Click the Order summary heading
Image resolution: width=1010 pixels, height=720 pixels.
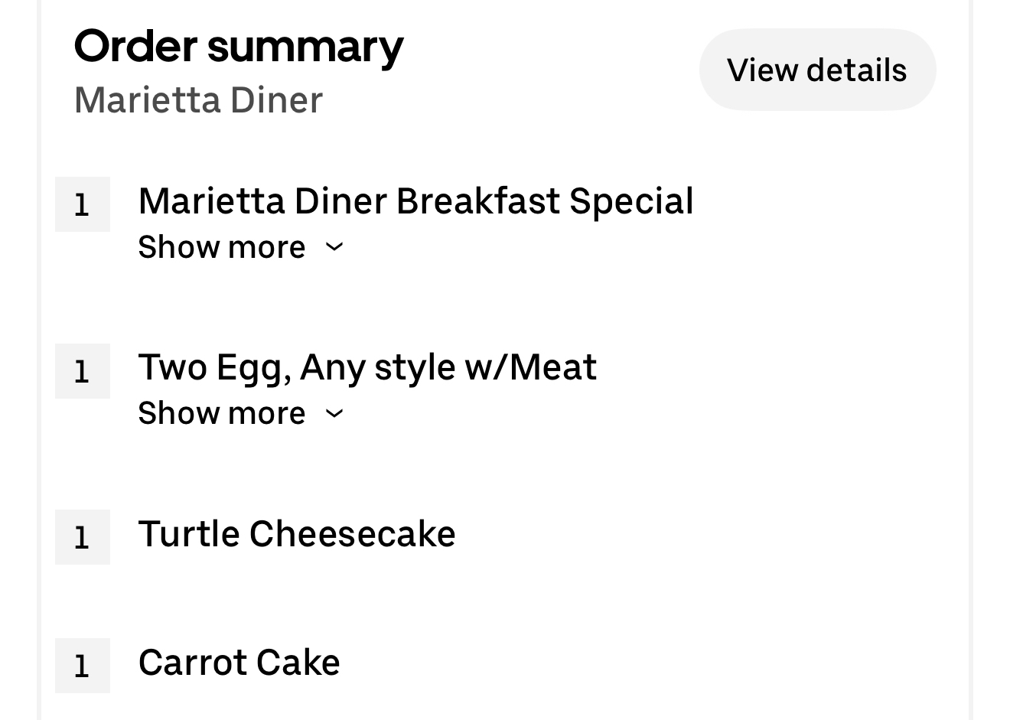(239, 46)
